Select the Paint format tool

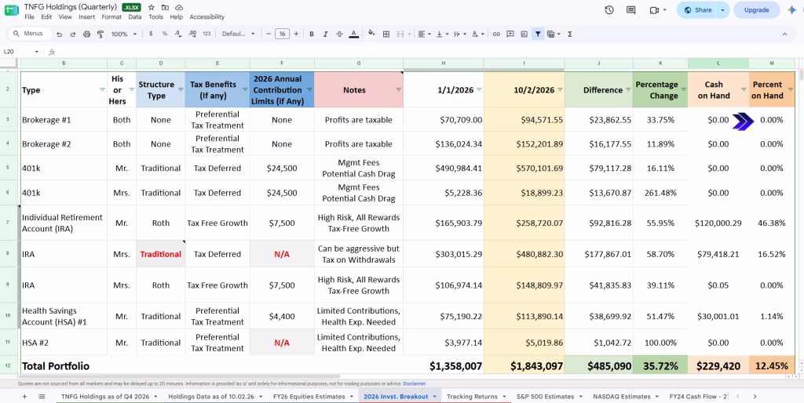100,34
